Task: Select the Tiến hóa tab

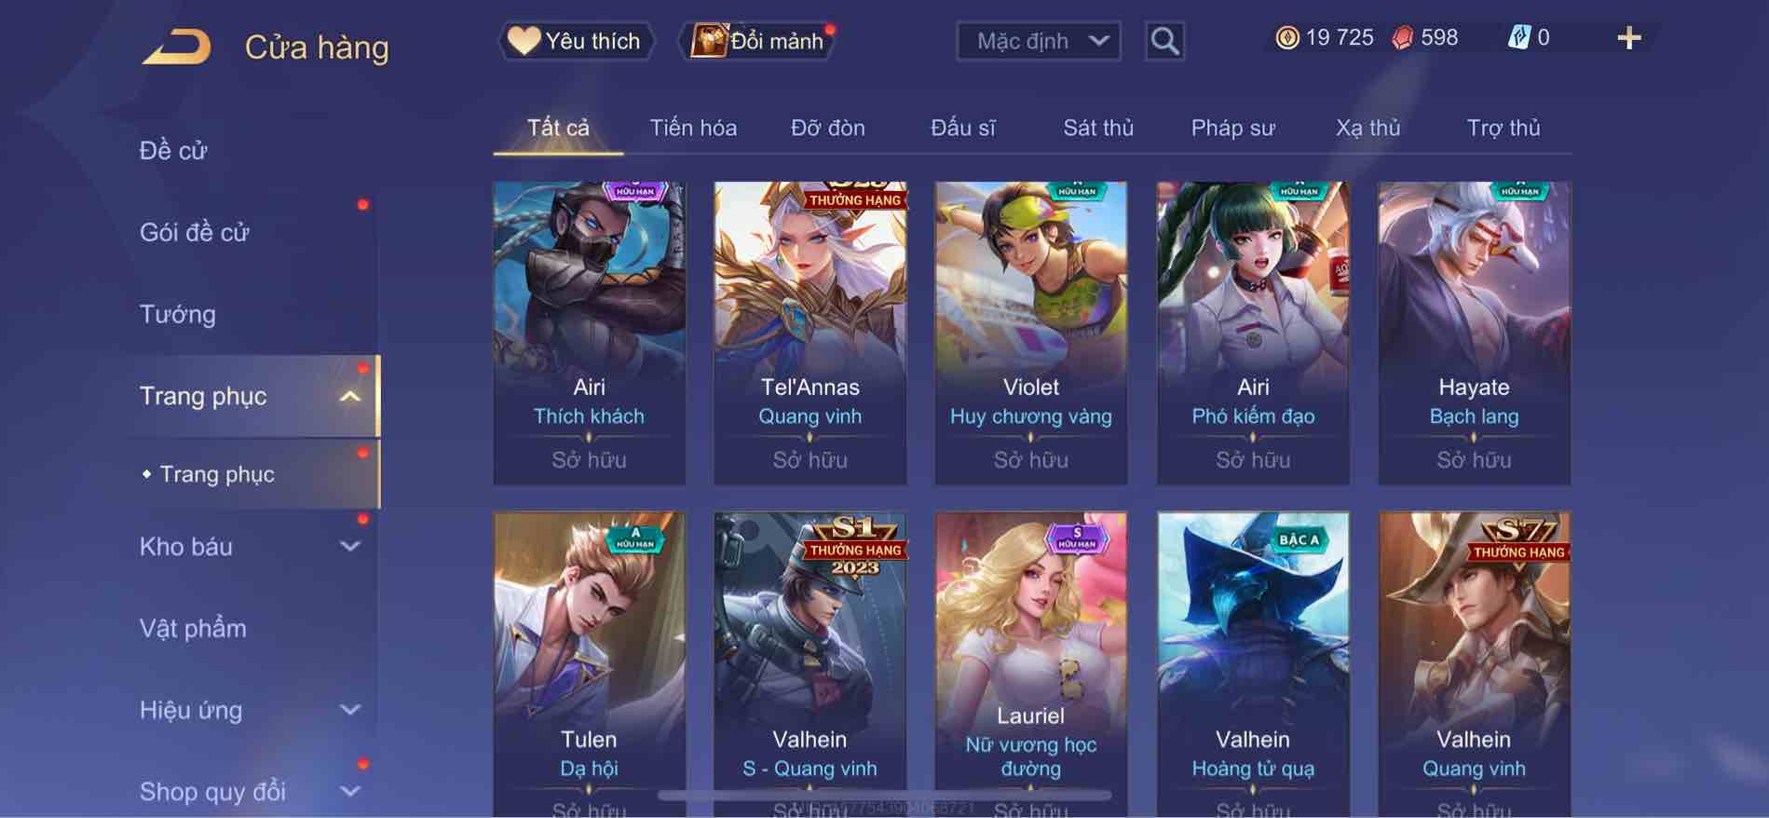Action: pos(693,128)
